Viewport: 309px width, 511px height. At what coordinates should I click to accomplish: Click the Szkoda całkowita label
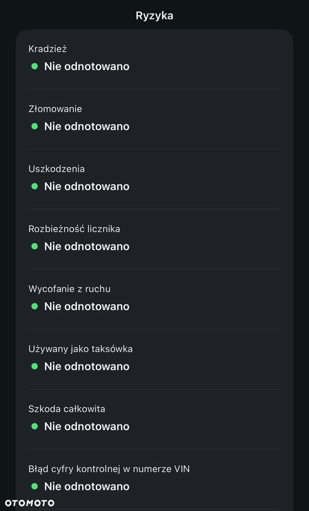67,409
